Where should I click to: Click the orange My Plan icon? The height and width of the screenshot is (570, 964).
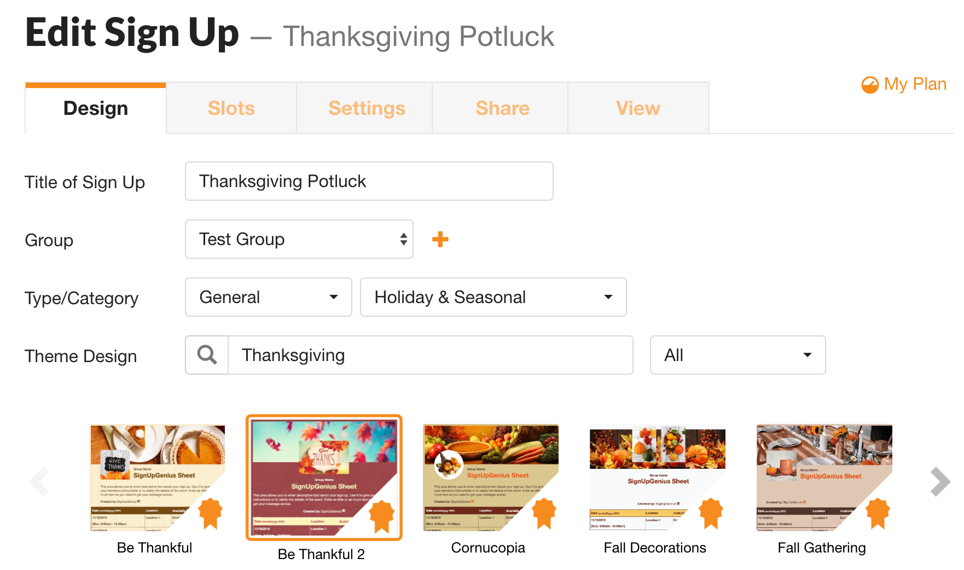point(870,84)
